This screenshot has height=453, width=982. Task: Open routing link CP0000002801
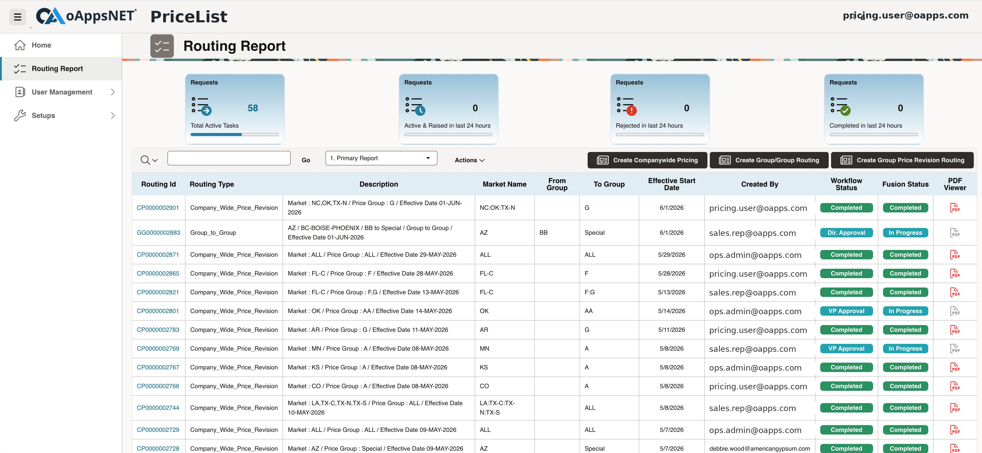(158, 311)
